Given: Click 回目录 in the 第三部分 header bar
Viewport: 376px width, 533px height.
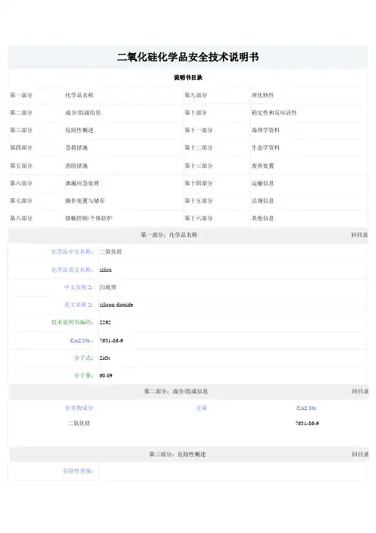Looking at the screenshot, I should (360, 454).
